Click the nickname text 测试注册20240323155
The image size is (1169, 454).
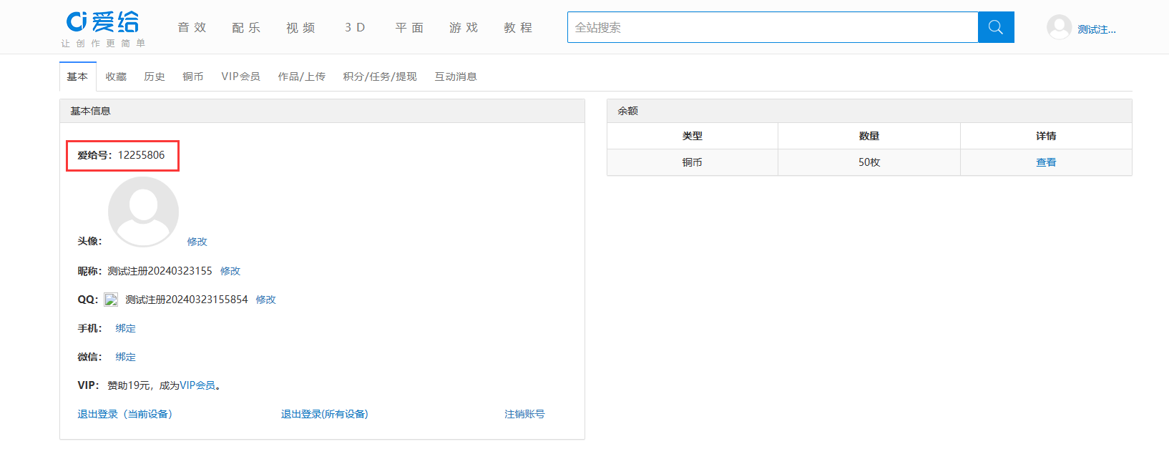click(160, 271)
